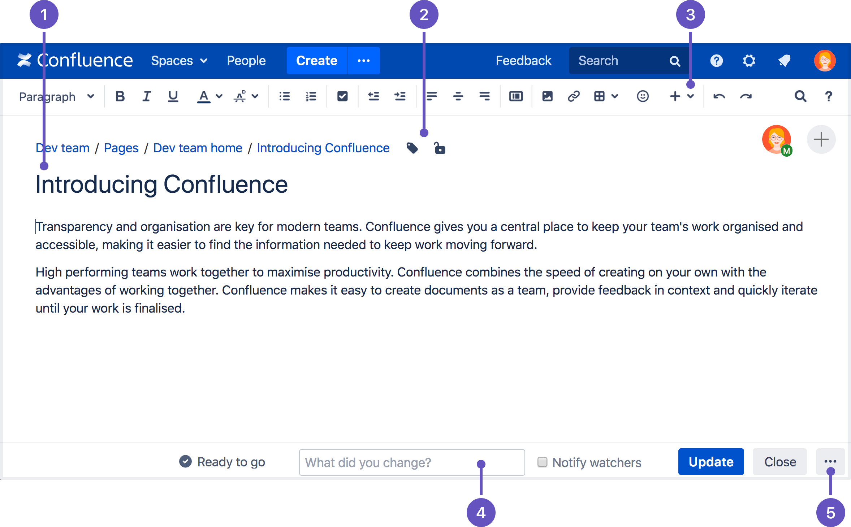Click the Dev team breadcrumb link
The width and height of the screenshot is (851, 527).
61,148
